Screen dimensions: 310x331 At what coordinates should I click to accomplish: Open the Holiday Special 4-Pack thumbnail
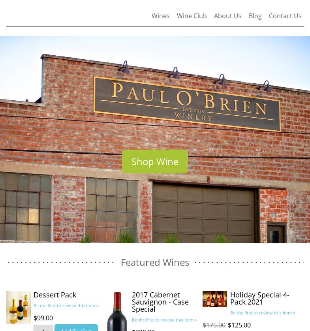click(214, 299)
